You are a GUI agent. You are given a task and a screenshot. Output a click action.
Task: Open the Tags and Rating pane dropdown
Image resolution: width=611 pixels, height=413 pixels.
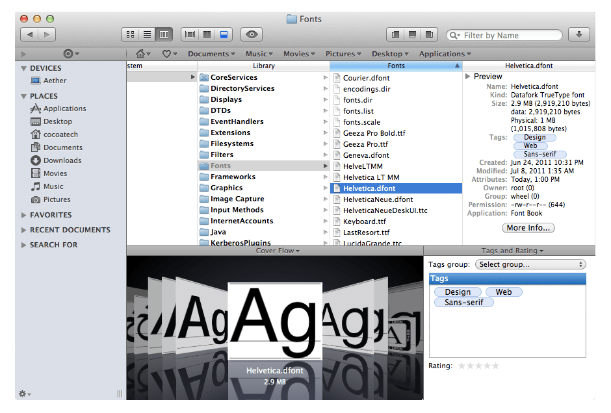coord(512,251)
